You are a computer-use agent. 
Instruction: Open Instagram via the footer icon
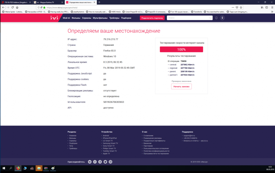pos(110,162)
